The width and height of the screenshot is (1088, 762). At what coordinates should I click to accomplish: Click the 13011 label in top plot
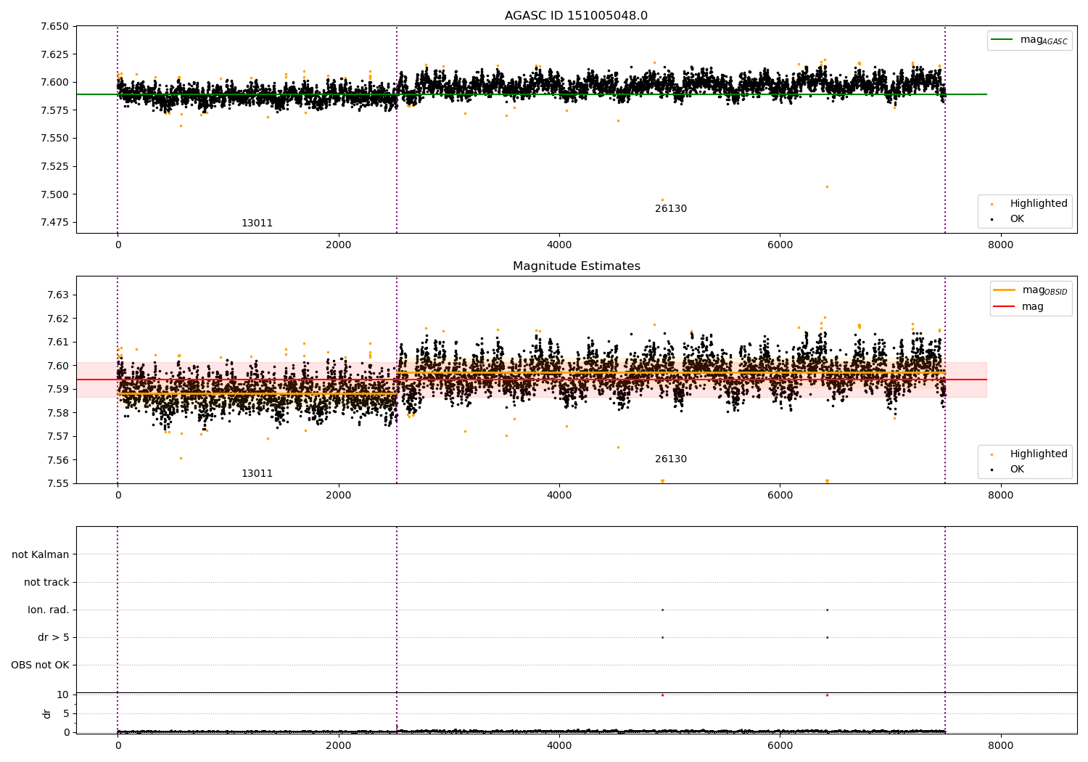coord(257,223)
